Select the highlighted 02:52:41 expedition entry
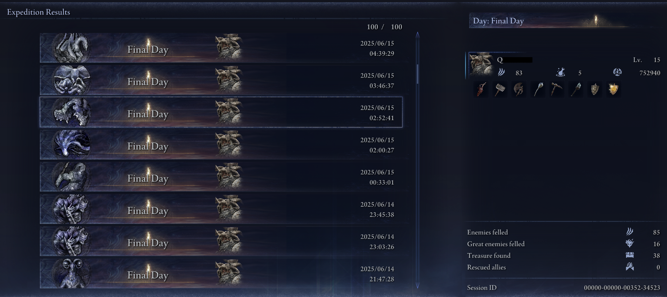Viewport: 667px width, 297px height. [x=221, y=112]
